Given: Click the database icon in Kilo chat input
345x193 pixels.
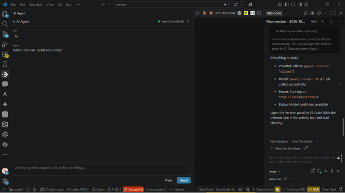Looking at the screenshot, I should click(x=312, y=171).
